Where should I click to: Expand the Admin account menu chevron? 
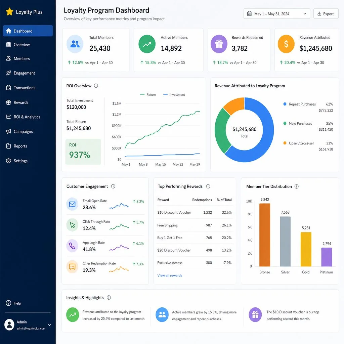pyautogui.click(x=50, y=325)
